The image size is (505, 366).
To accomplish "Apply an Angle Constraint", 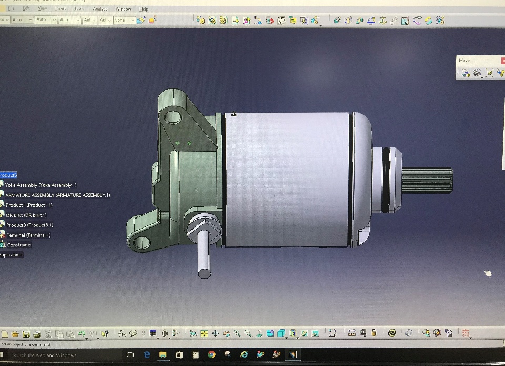I will [371, 21].
